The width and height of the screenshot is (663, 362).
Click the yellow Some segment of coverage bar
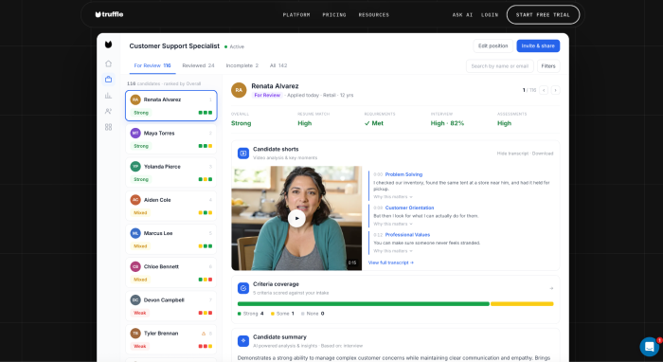coord(522,303)
